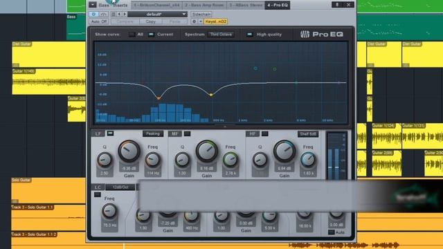Image resolution: width=443 pixels, height=249 pixels.
Task: Open the preset list icon
Action: (114, 14)
